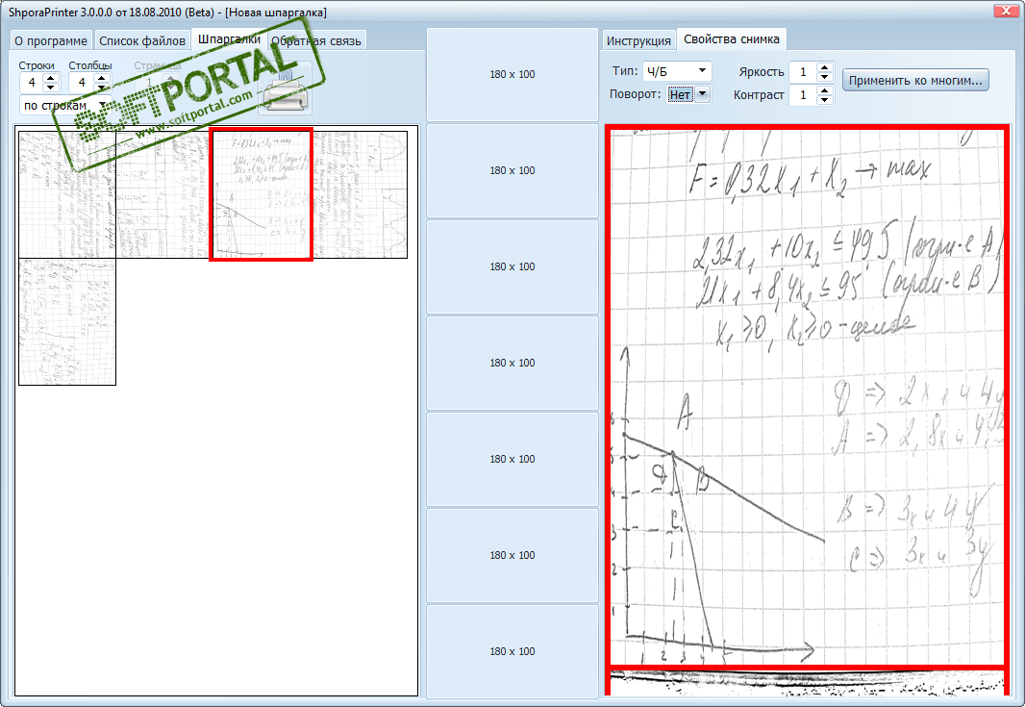1025x707 pixels.
Task: Switch to Список файлов tab
Action: coord(142,40)
